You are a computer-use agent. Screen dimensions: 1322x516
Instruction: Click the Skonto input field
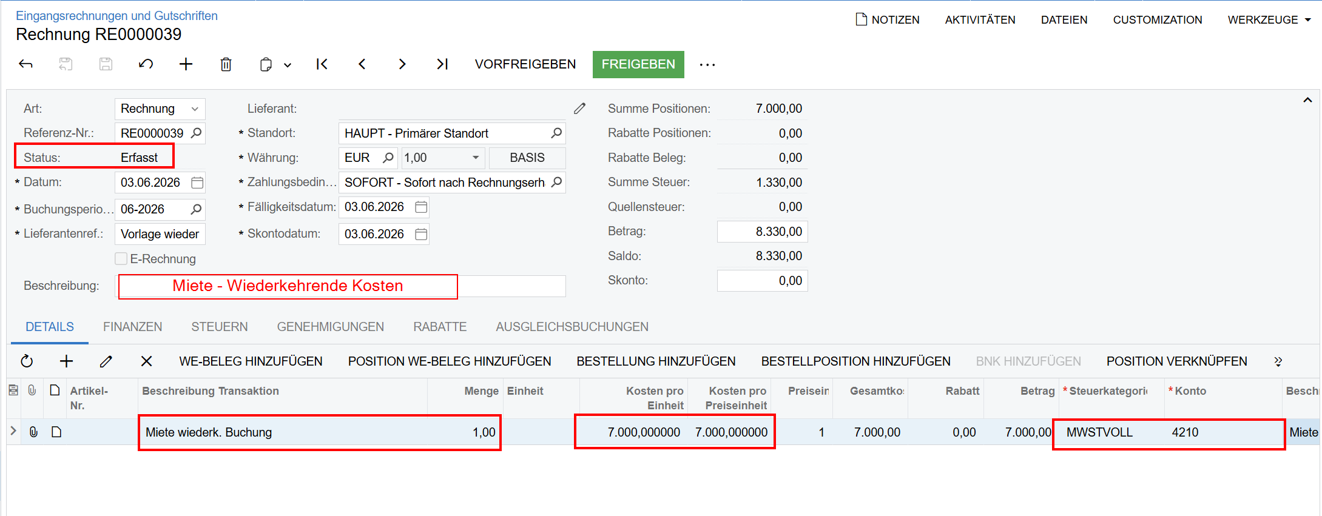[762, 281]
